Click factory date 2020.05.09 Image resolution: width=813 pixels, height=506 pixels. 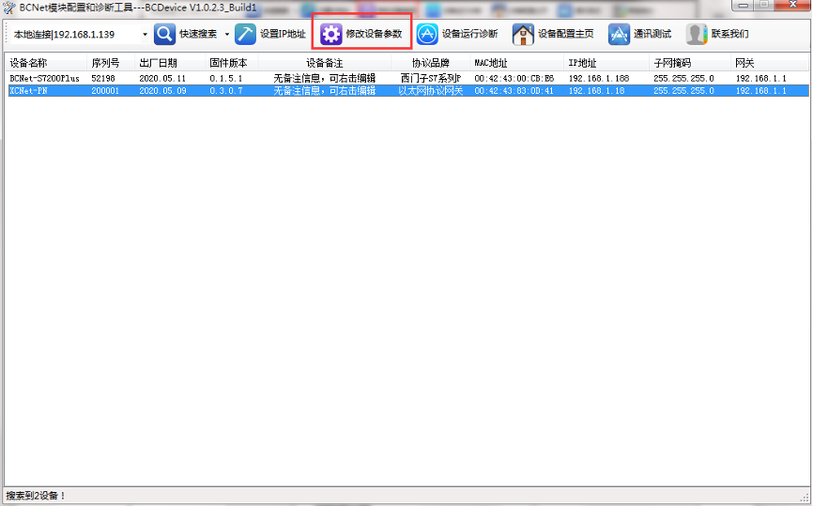coord(162,91)
